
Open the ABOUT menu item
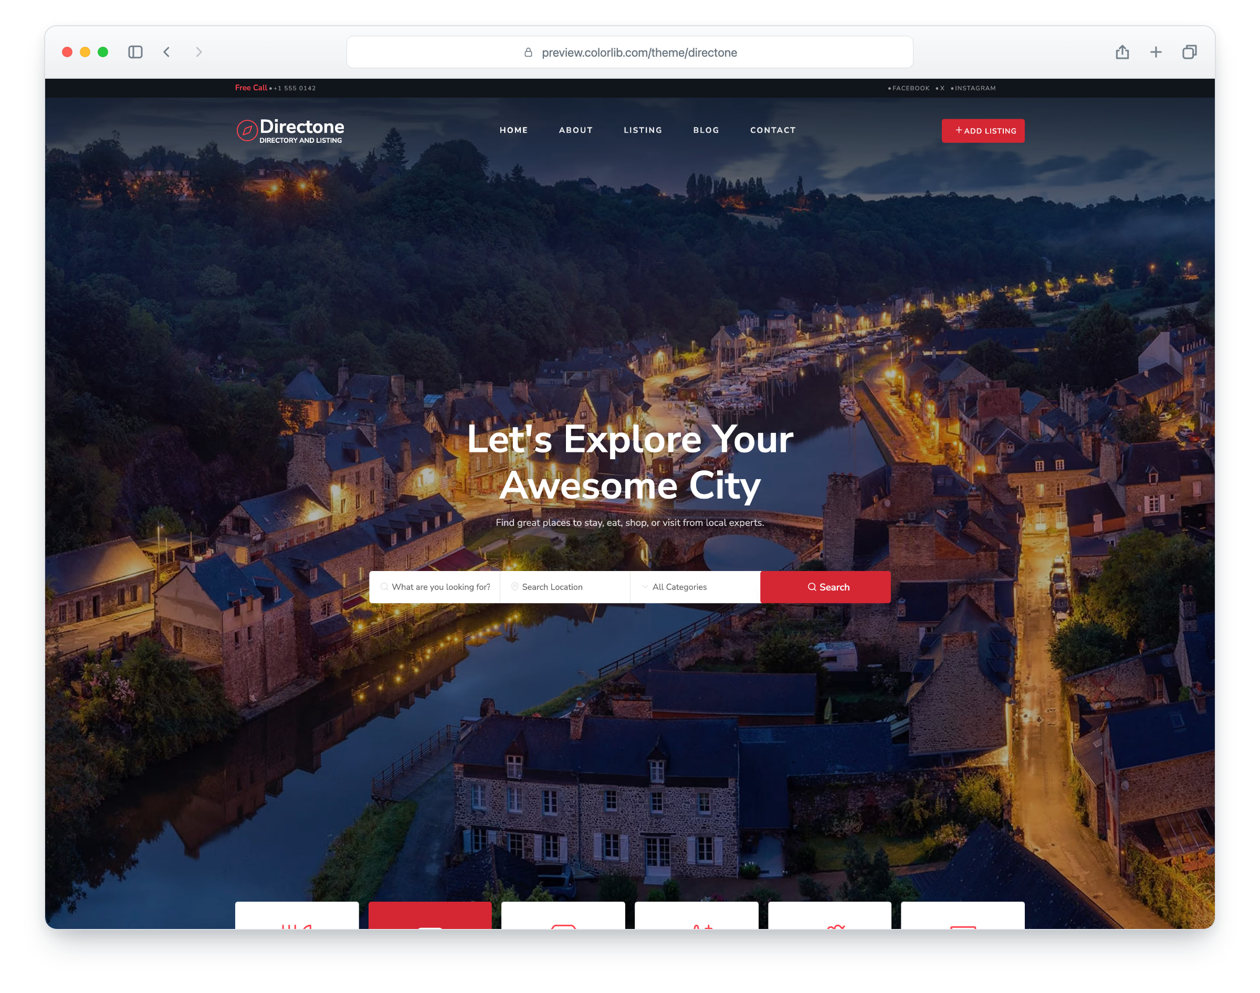coord(575,130)
